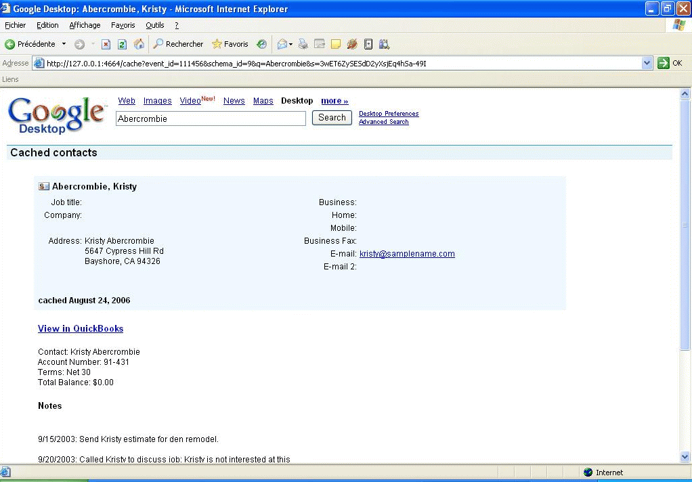Click the contact card icon beside Abercrombie, Kristy
692x482 pixels.
44,186
